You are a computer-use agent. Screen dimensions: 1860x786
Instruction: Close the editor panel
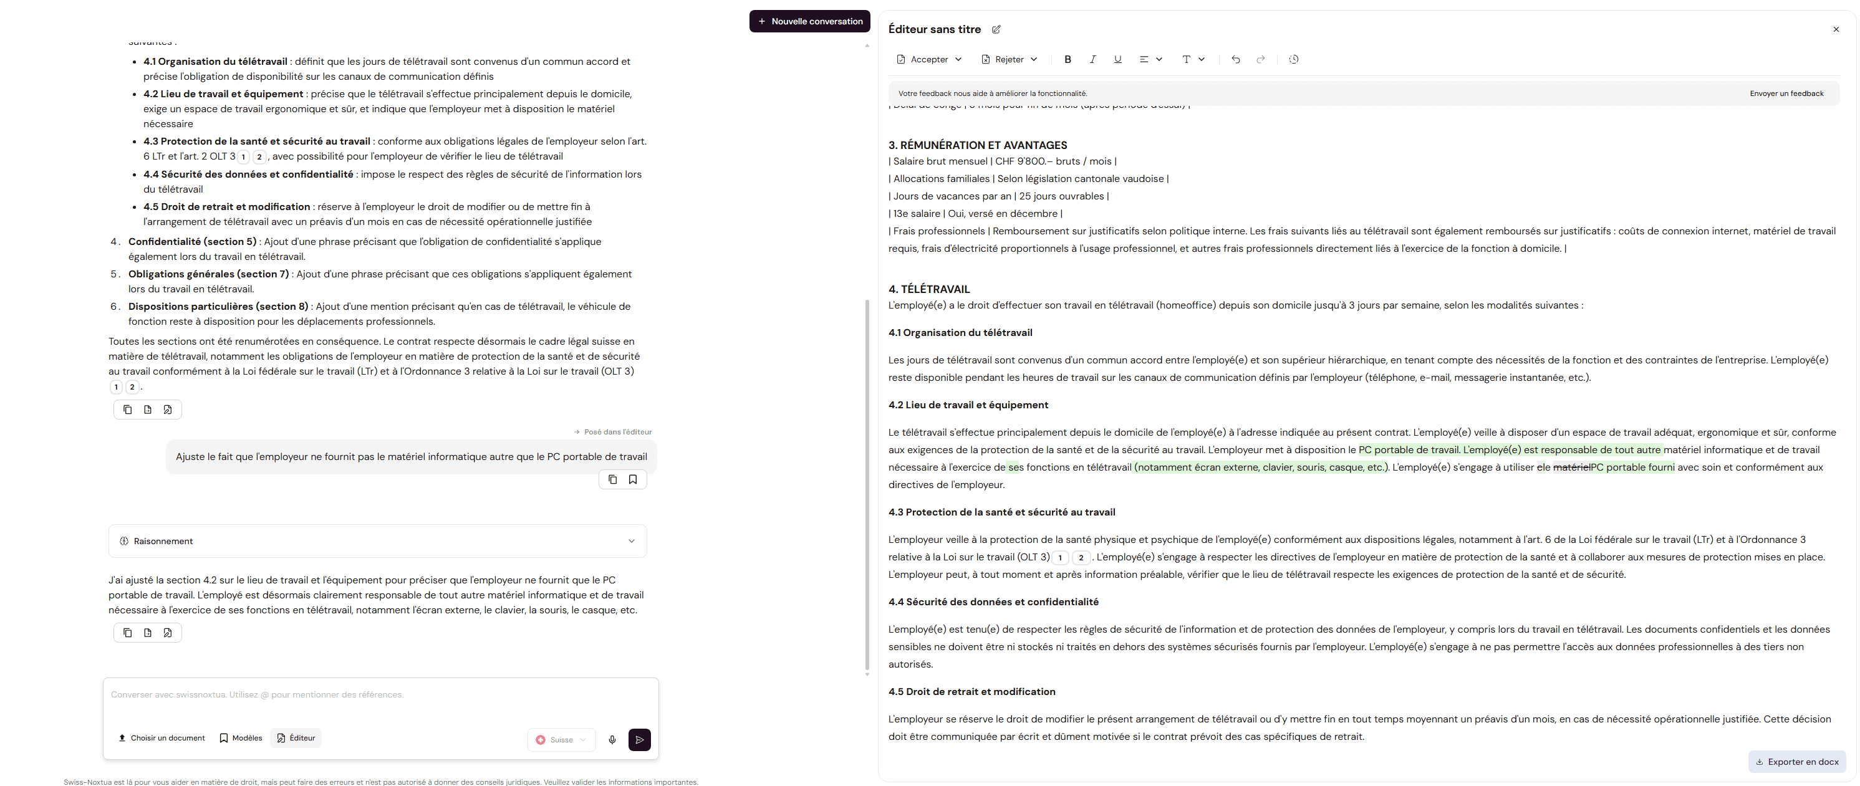click(1836, 29)
